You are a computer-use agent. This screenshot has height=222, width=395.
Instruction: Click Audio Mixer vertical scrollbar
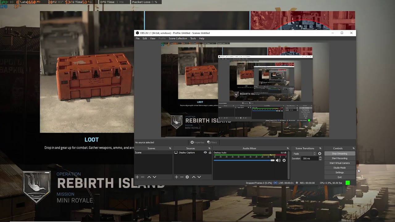click(x=289, y=165)
